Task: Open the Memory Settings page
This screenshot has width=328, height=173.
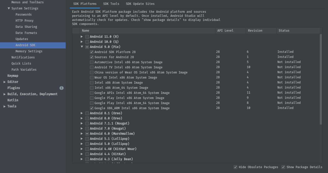Action: (29, 51)
